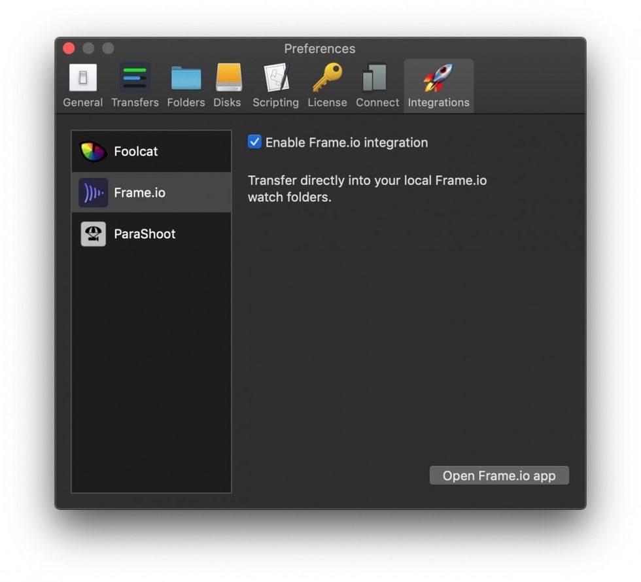Click the Transfers tab label

click(135, 103)
